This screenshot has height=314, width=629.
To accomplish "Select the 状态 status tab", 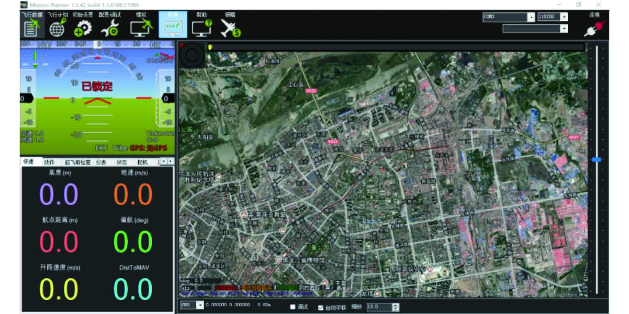I will (121, 162).
